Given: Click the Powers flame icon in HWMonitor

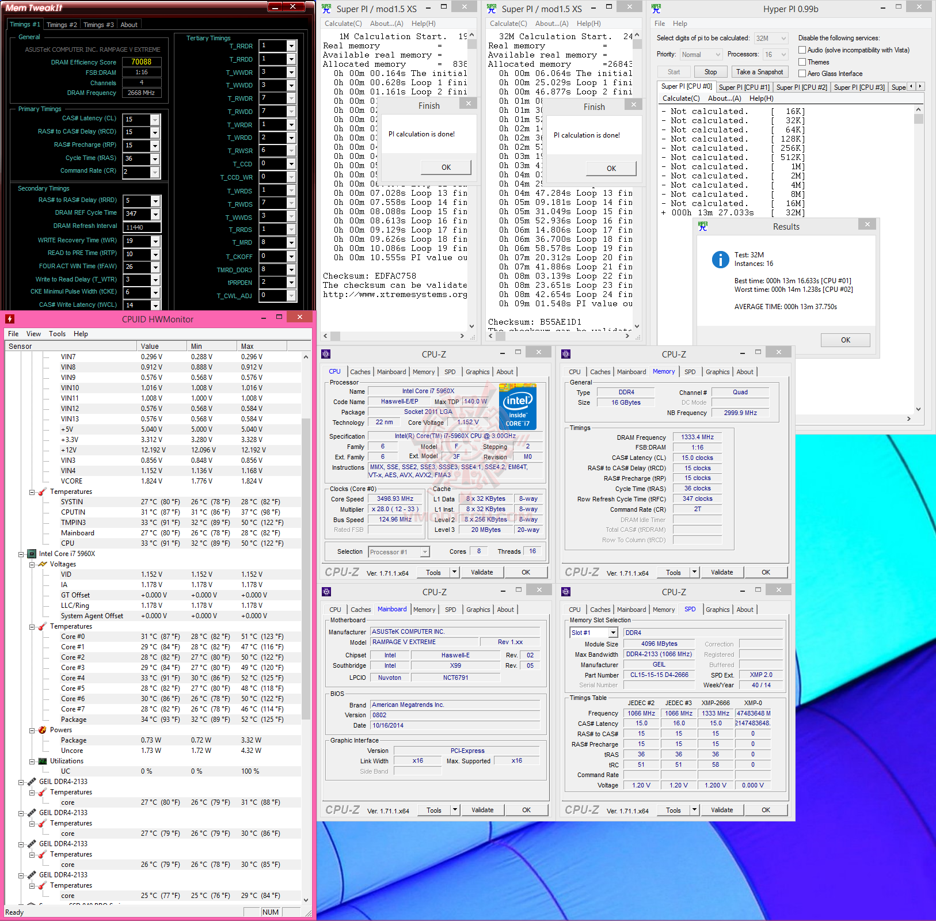Looking at the screenshot, I should (x=42, y=730).
